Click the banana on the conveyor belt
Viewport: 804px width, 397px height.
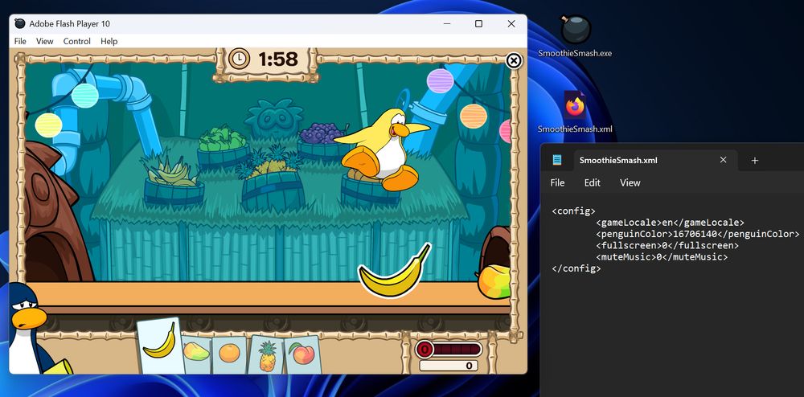394,272
